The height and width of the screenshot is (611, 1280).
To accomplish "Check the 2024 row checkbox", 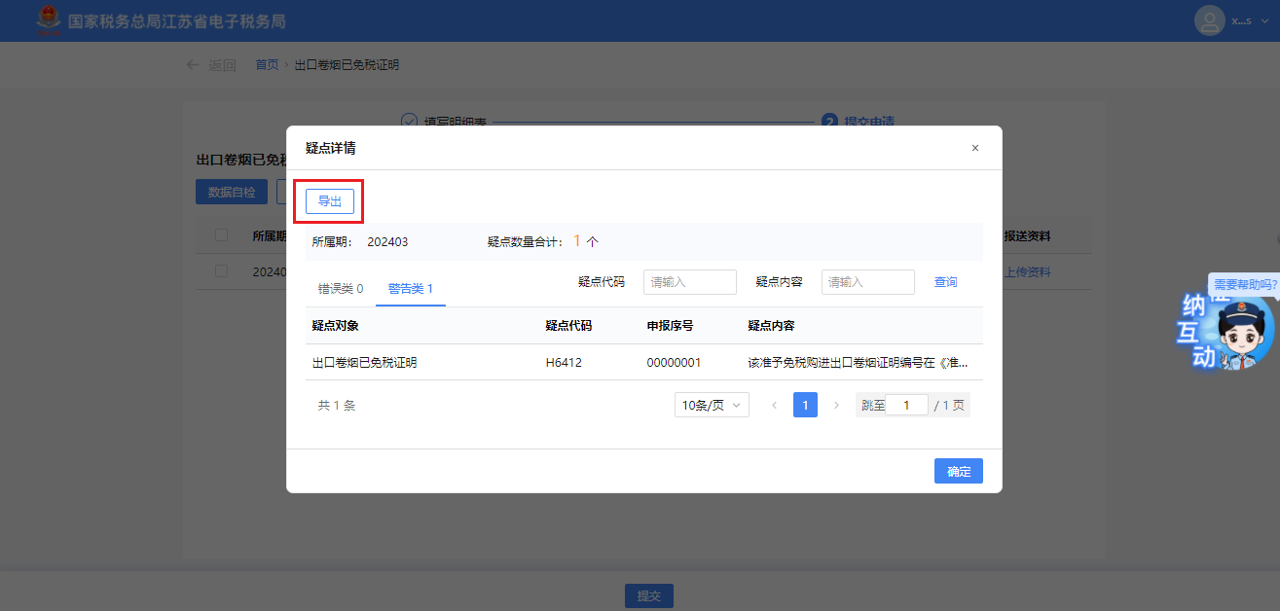I will pos(221,271).
